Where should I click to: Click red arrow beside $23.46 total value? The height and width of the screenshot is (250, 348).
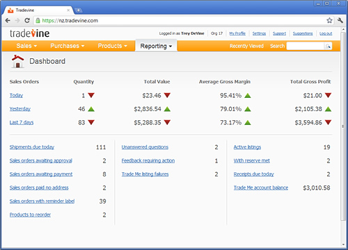[167, 95]
